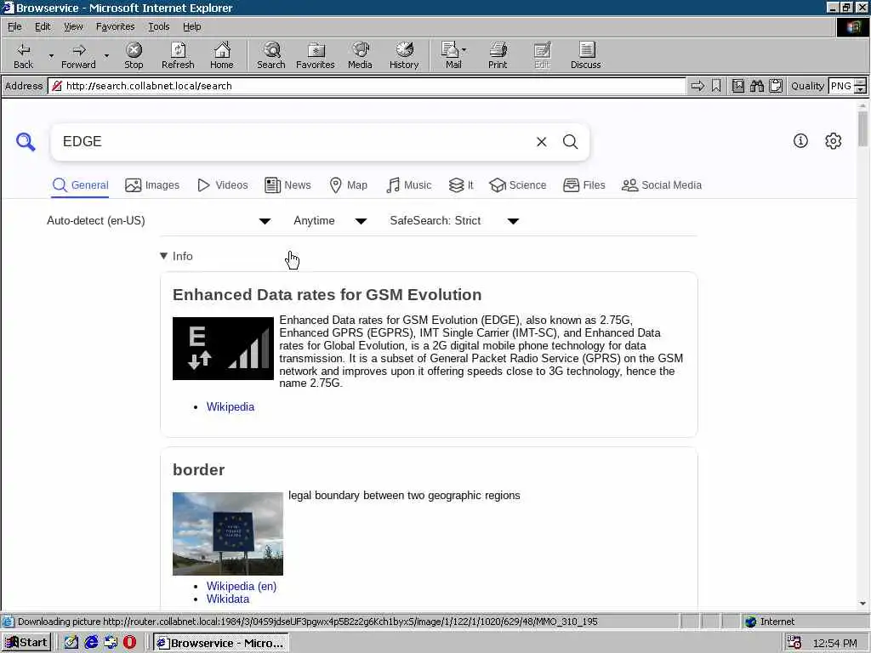Click the Browservice taskbar button
This screenshot has height=653, width=871.
tap(221, 643)
